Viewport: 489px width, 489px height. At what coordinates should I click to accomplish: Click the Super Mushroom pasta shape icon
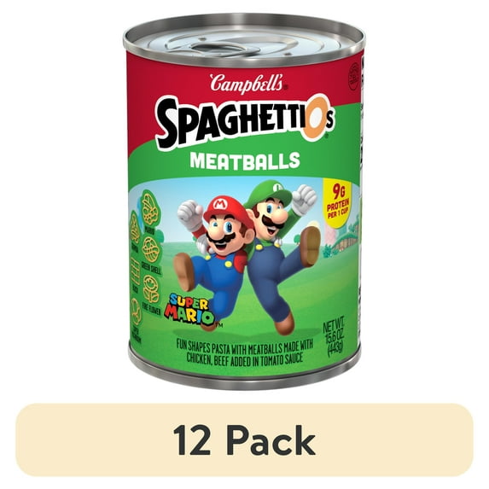click(137, 312)
